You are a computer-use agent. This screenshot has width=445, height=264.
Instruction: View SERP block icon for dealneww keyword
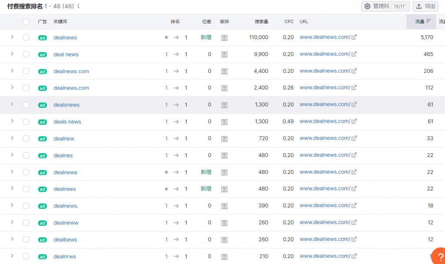coord(224,223)
